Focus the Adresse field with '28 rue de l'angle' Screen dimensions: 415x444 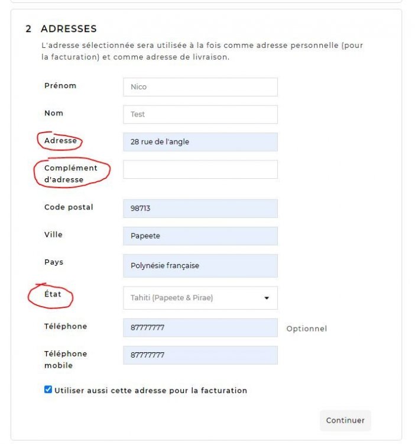point(200,141)
